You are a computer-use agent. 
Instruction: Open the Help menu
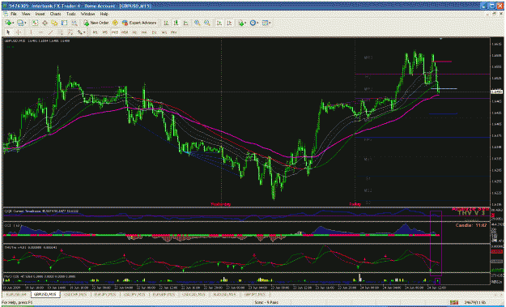pos(104,15)
